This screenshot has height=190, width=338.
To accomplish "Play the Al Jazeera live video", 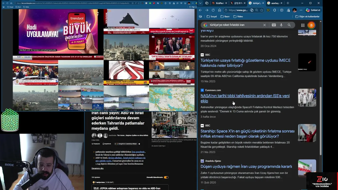I will point(180,122).
